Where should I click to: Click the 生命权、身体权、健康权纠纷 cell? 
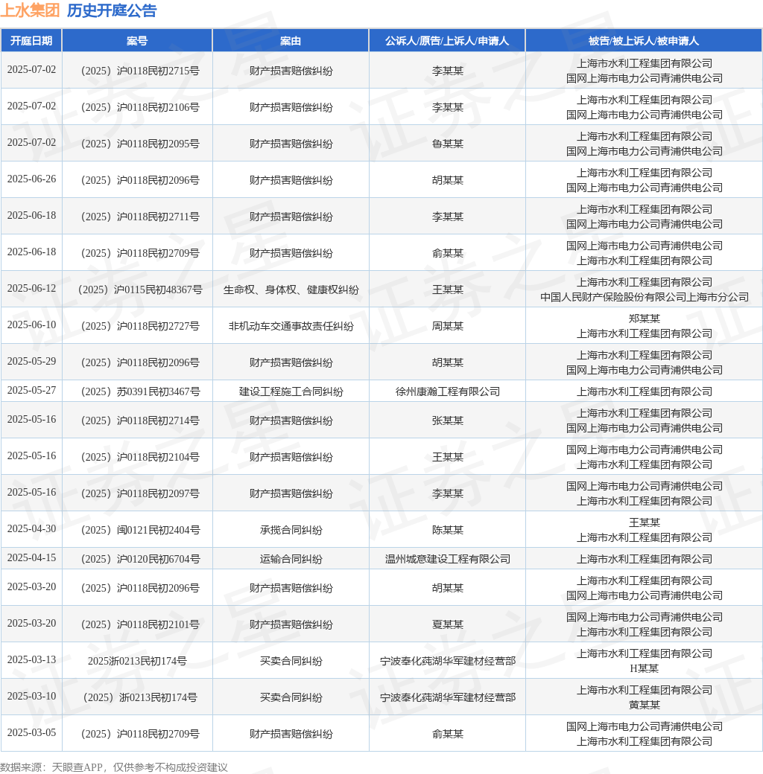pyautogui.click(x=291, y=290)
